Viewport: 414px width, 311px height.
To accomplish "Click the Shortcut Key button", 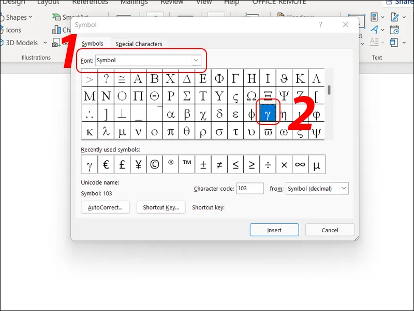I will pos(161,207).
